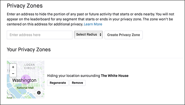
Task: Remove the White House privacy zone
Action: pos(77,83)
